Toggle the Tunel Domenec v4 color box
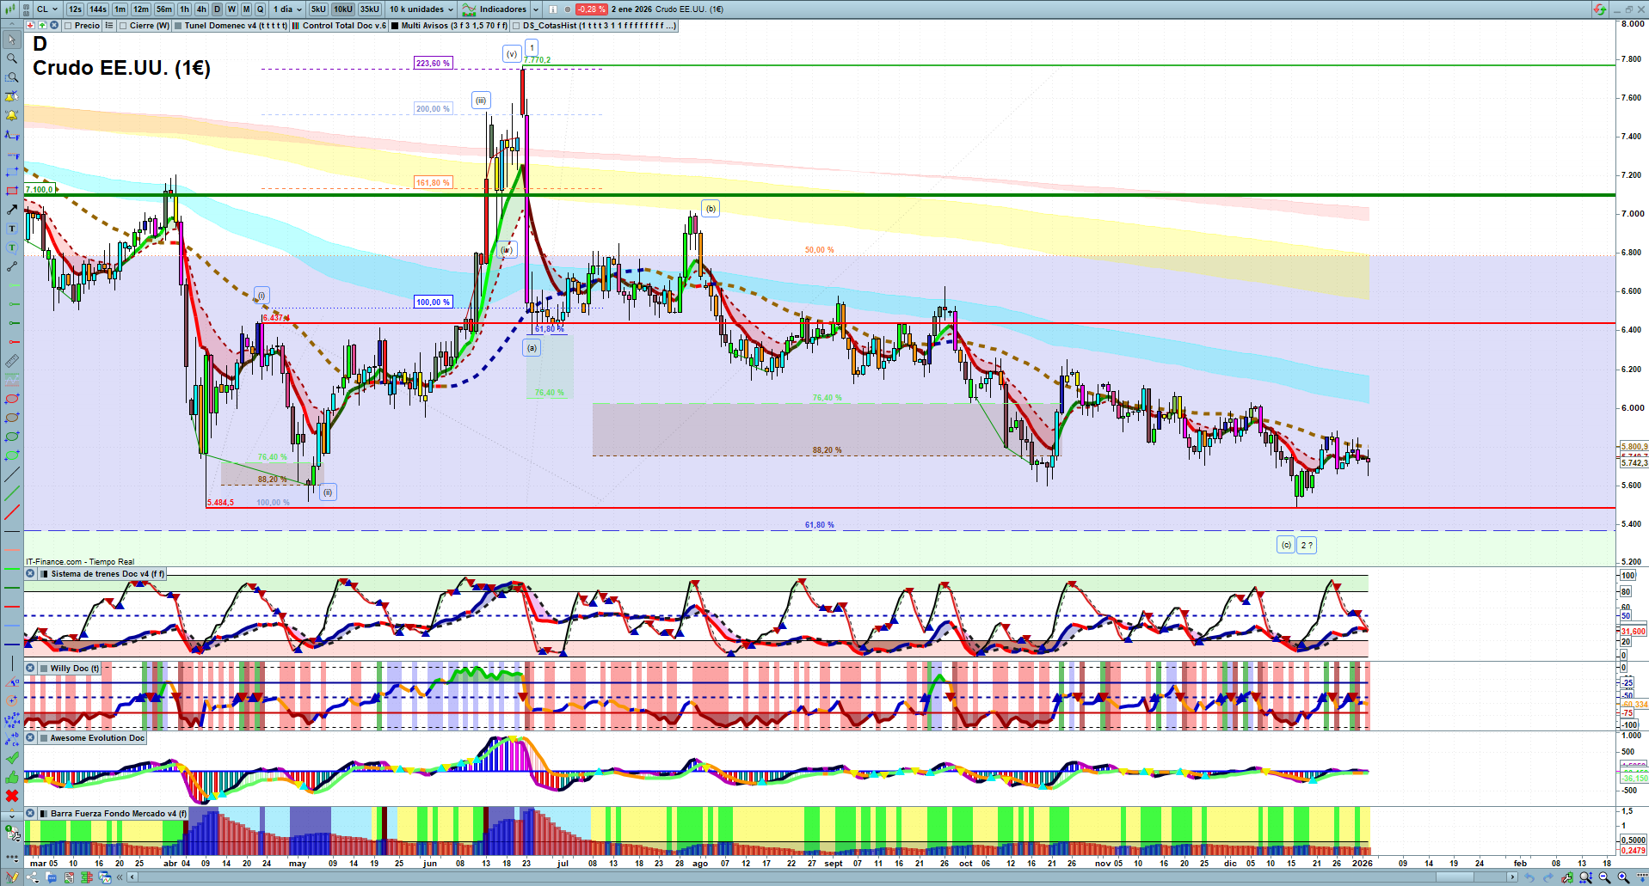The image size is (1649, 886). (178, 26)
